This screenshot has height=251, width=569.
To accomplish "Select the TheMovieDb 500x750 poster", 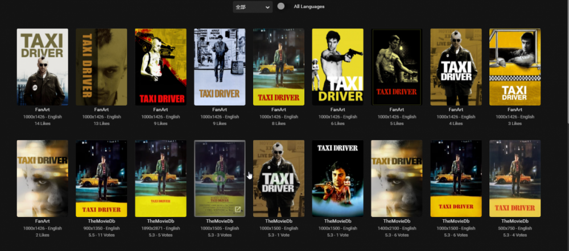I will 515,178.
